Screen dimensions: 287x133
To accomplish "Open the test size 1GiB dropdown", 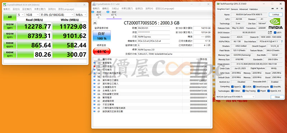I will click(x=32, y=15).
